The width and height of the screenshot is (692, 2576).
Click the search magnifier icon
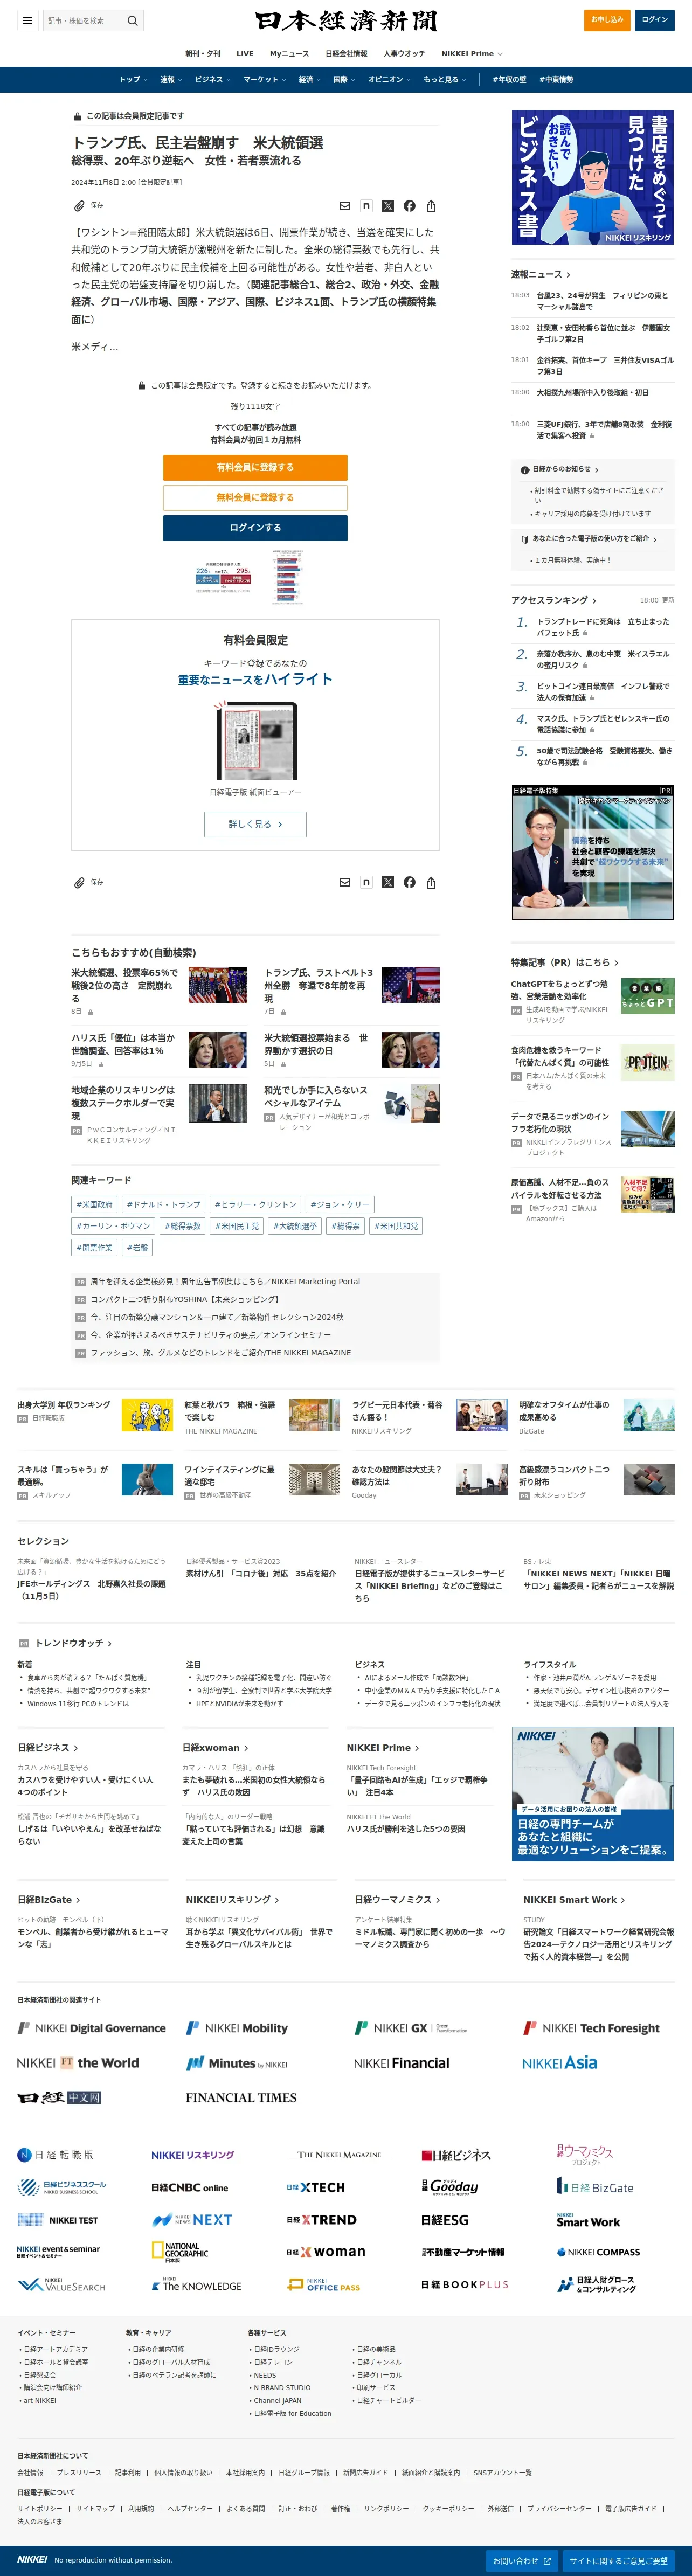(x=132, y=20)
